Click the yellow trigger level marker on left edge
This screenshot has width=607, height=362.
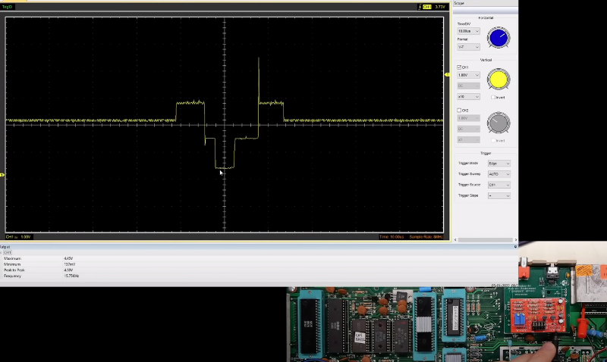click(2, 175)
